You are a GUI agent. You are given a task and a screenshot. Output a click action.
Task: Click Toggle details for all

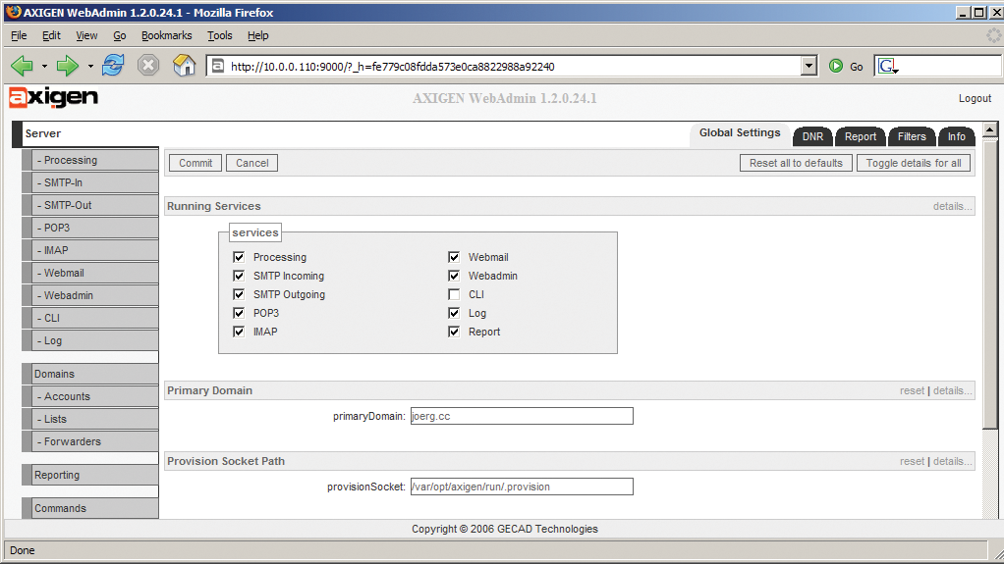[x=914, y=163]
